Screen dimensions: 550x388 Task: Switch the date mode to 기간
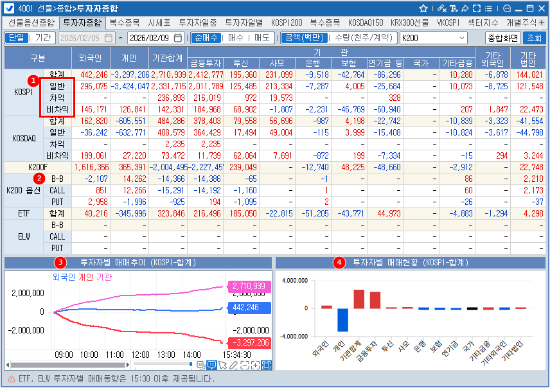coord(42,38)
